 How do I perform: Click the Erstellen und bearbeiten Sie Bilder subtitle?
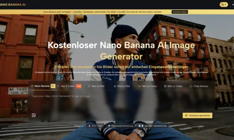pos(121,67)
